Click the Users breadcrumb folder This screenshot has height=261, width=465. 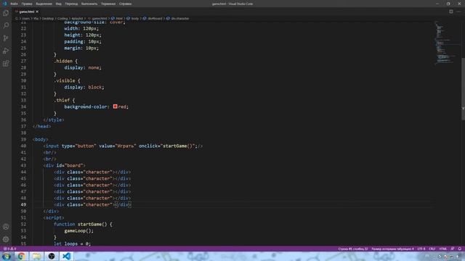(x=26, y=18)
